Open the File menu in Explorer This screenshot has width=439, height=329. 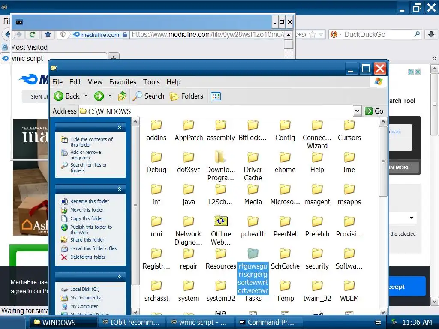(57, 82)
